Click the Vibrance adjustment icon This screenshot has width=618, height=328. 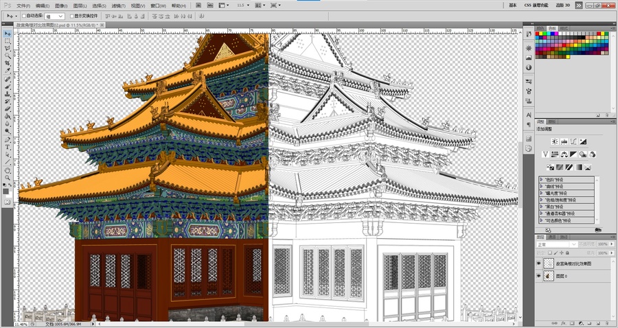tap(546, 154)
